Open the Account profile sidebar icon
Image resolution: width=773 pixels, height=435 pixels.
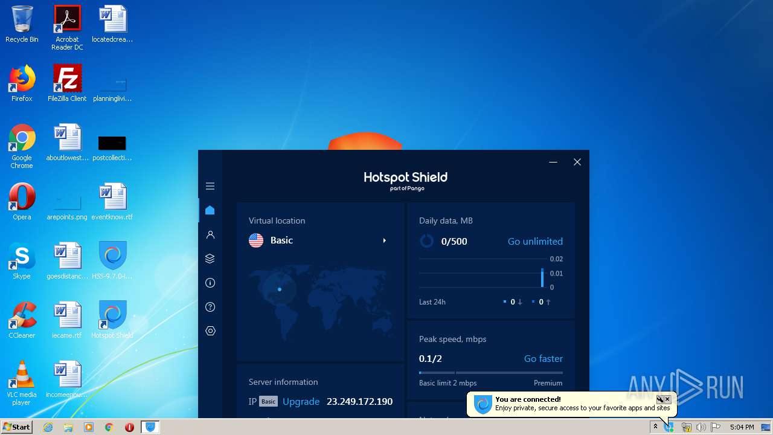point(210,234)
